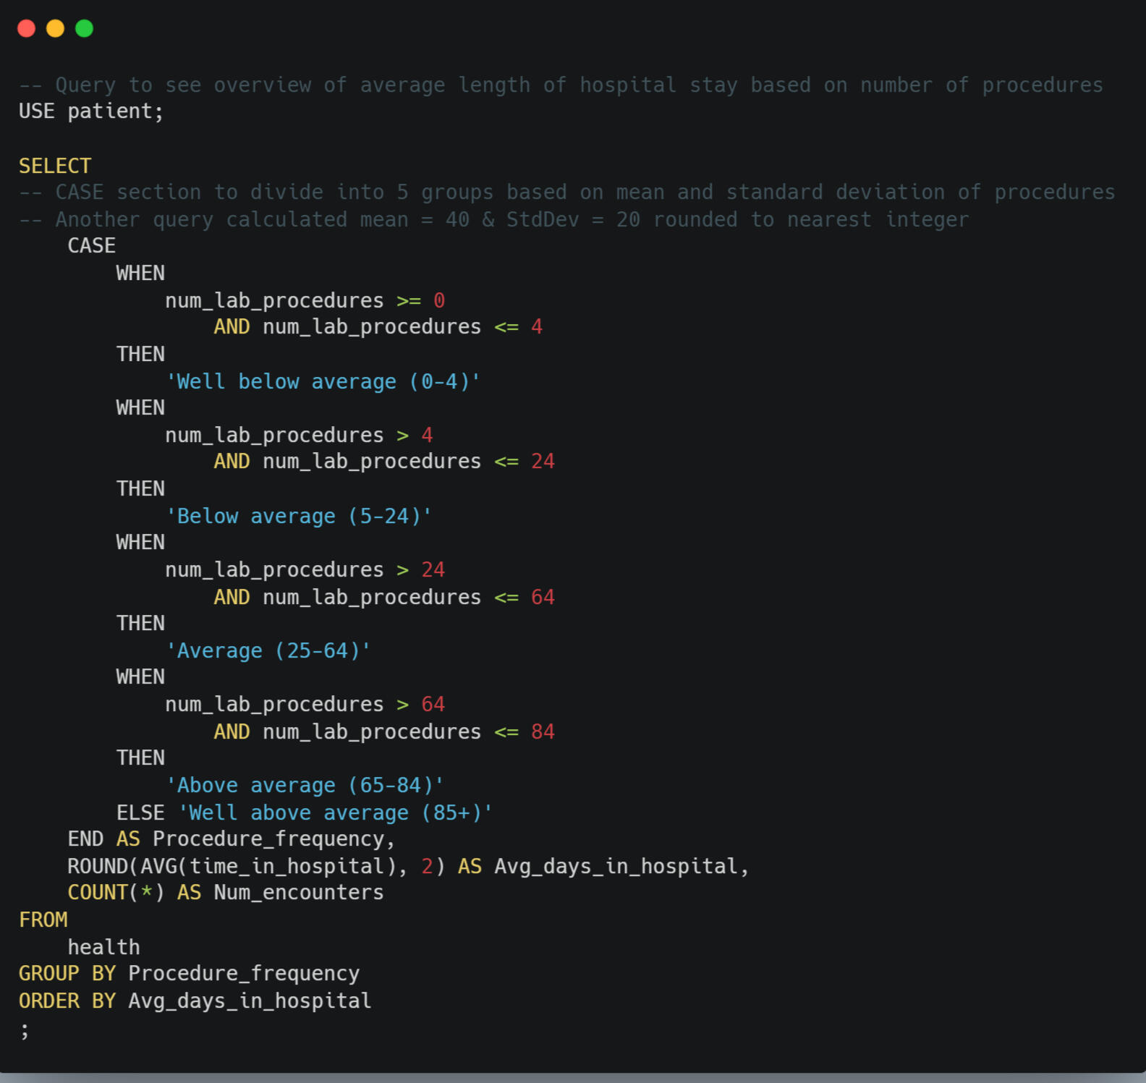
Task: Click the line 'AND num_lab_procedures <= 84'
Action: tap(384, 731)
